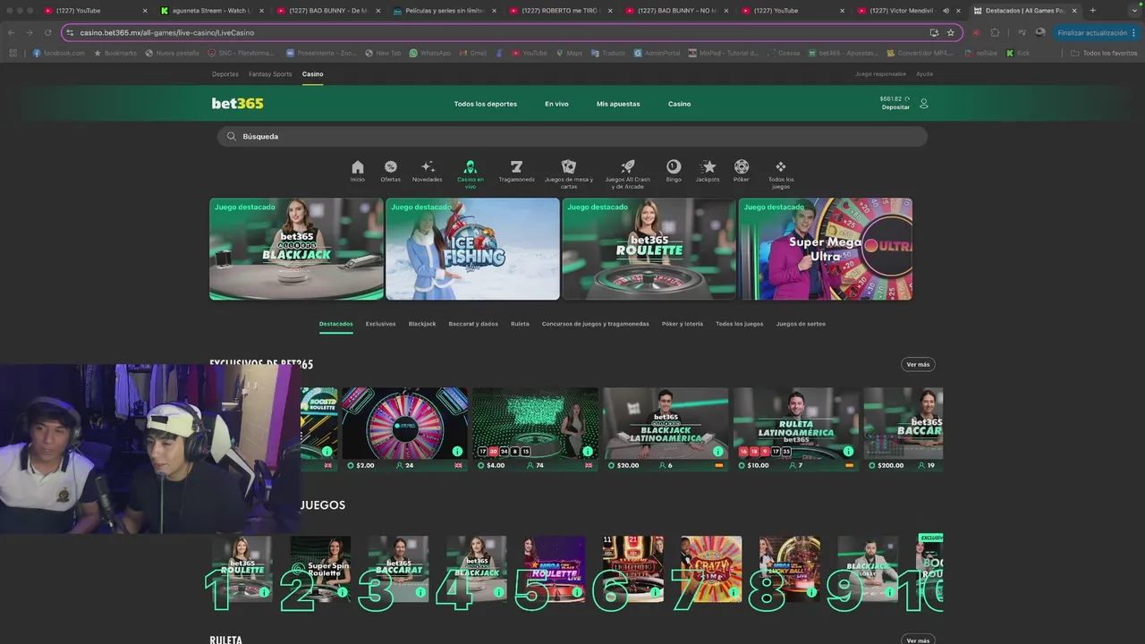Select the Bingo category icon
The width and height of the screenshot is (1145, 644).
[x=674, y=166]
